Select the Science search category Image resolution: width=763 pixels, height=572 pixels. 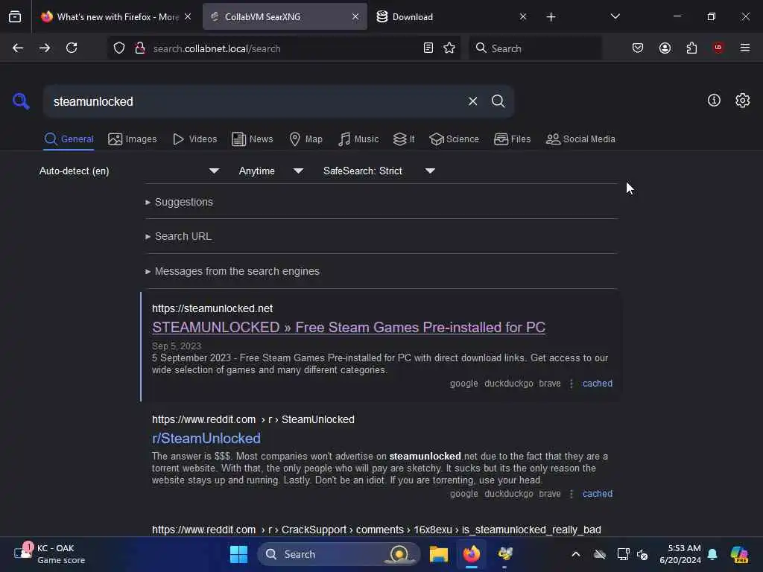coord(454,139)
